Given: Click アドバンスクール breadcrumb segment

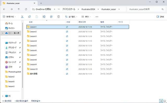Looking at the screenshot, I should click(x=69, y=9).
